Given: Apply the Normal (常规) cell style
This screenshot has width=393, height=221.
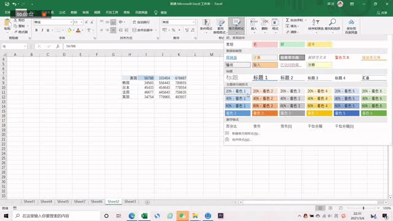Looking at the screenshot, I should pos(238,44).
